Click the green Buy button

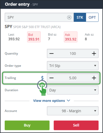point(27,125)
